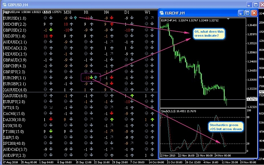264x165 pixels.
Task: Maximize the GBPUSD,H4 window
Action: pyautogui.click(x=256, y=5)
